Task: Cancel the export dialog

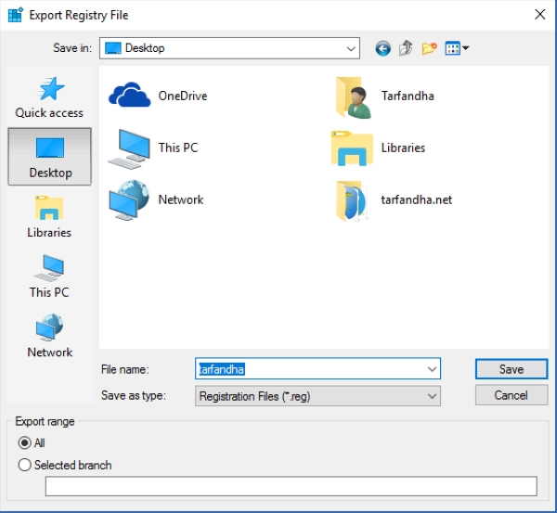Action: pyautogui.click(x=512, y=395)
